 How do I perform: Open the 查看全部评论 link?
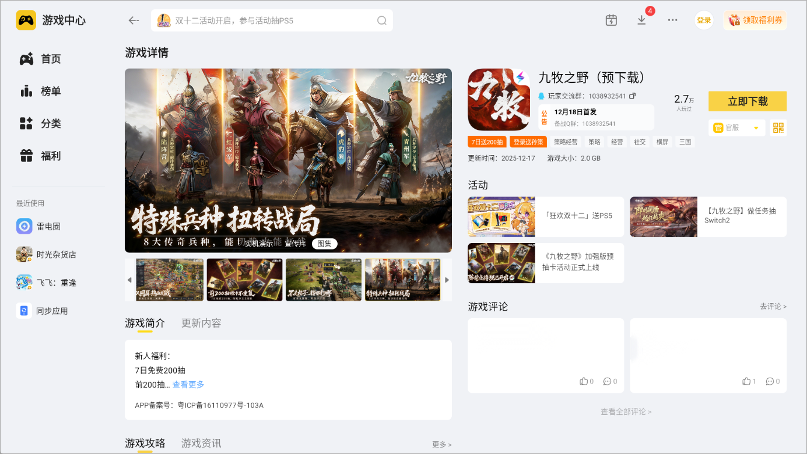point(626,411)
